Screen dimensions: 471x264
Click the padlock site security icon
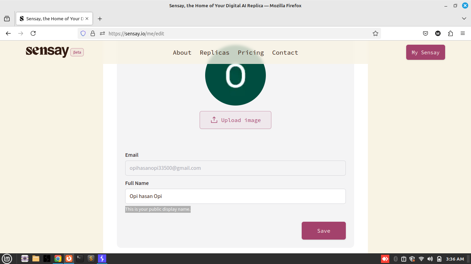pos(92,33)
